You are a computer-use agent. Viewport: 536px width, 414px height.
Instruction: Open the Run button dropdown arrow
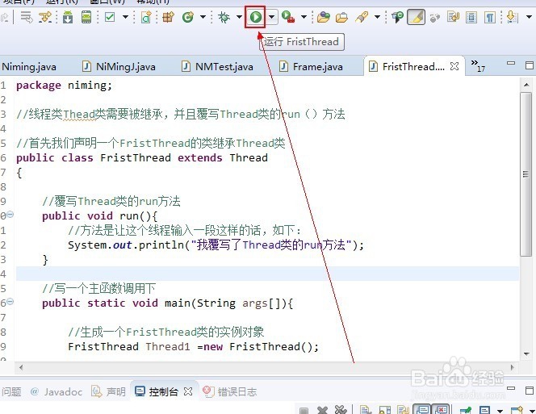(x=272, y=16)
